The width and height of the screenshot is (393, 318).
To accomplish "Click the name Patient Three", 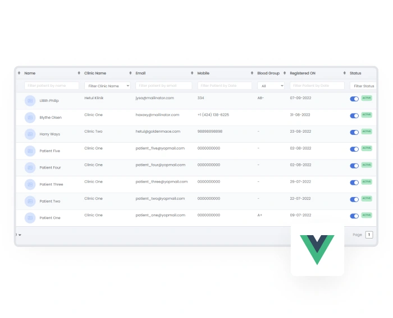I will click(x=52, y=185).
